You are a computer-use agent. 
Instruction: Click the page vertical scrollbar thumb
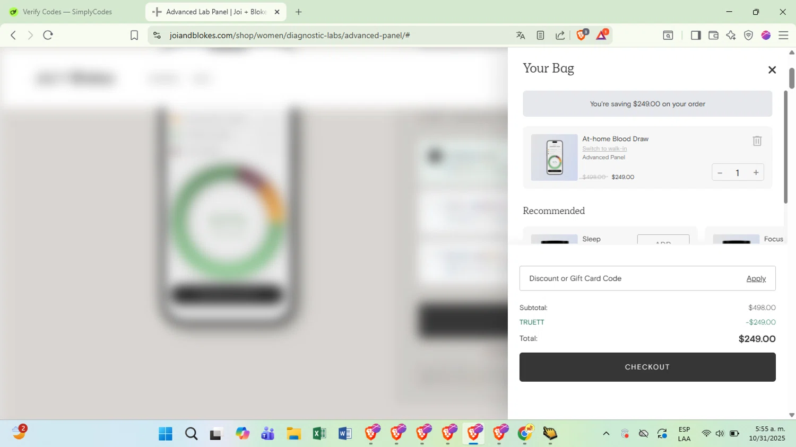791,78
